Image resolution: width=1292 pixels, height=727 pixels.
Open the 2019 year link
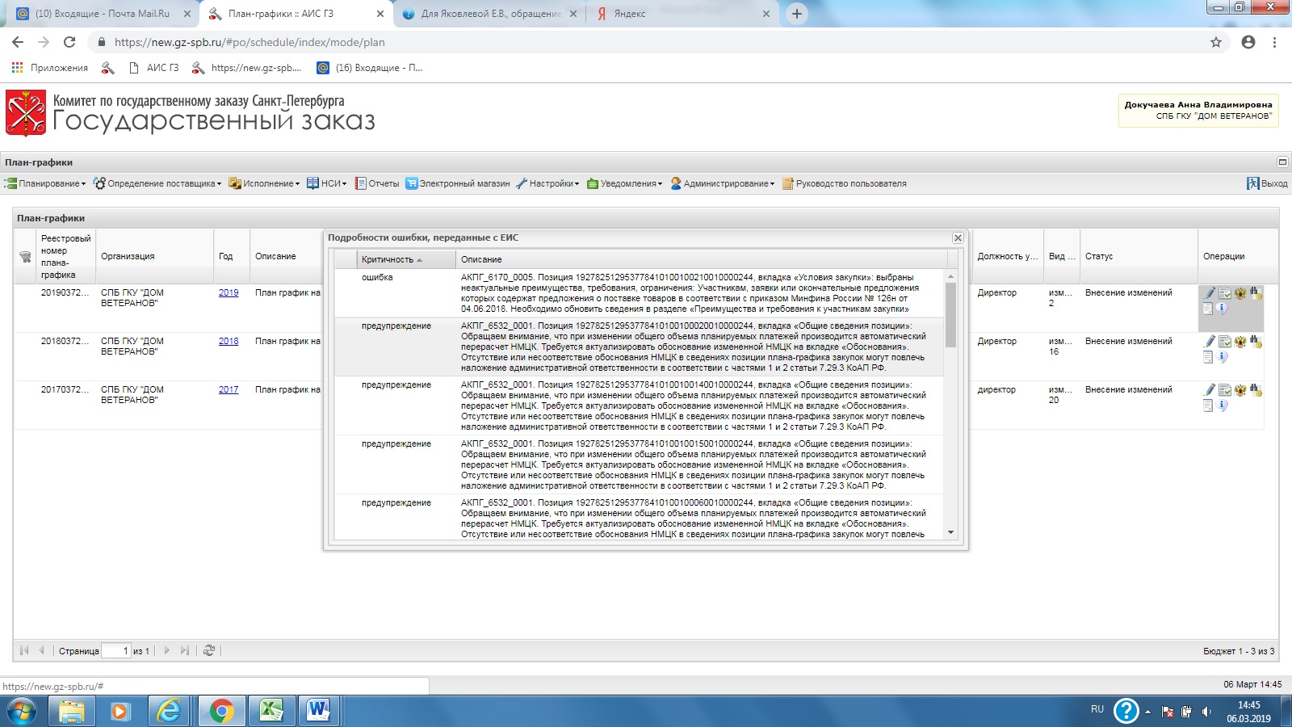tap(229, 293)
